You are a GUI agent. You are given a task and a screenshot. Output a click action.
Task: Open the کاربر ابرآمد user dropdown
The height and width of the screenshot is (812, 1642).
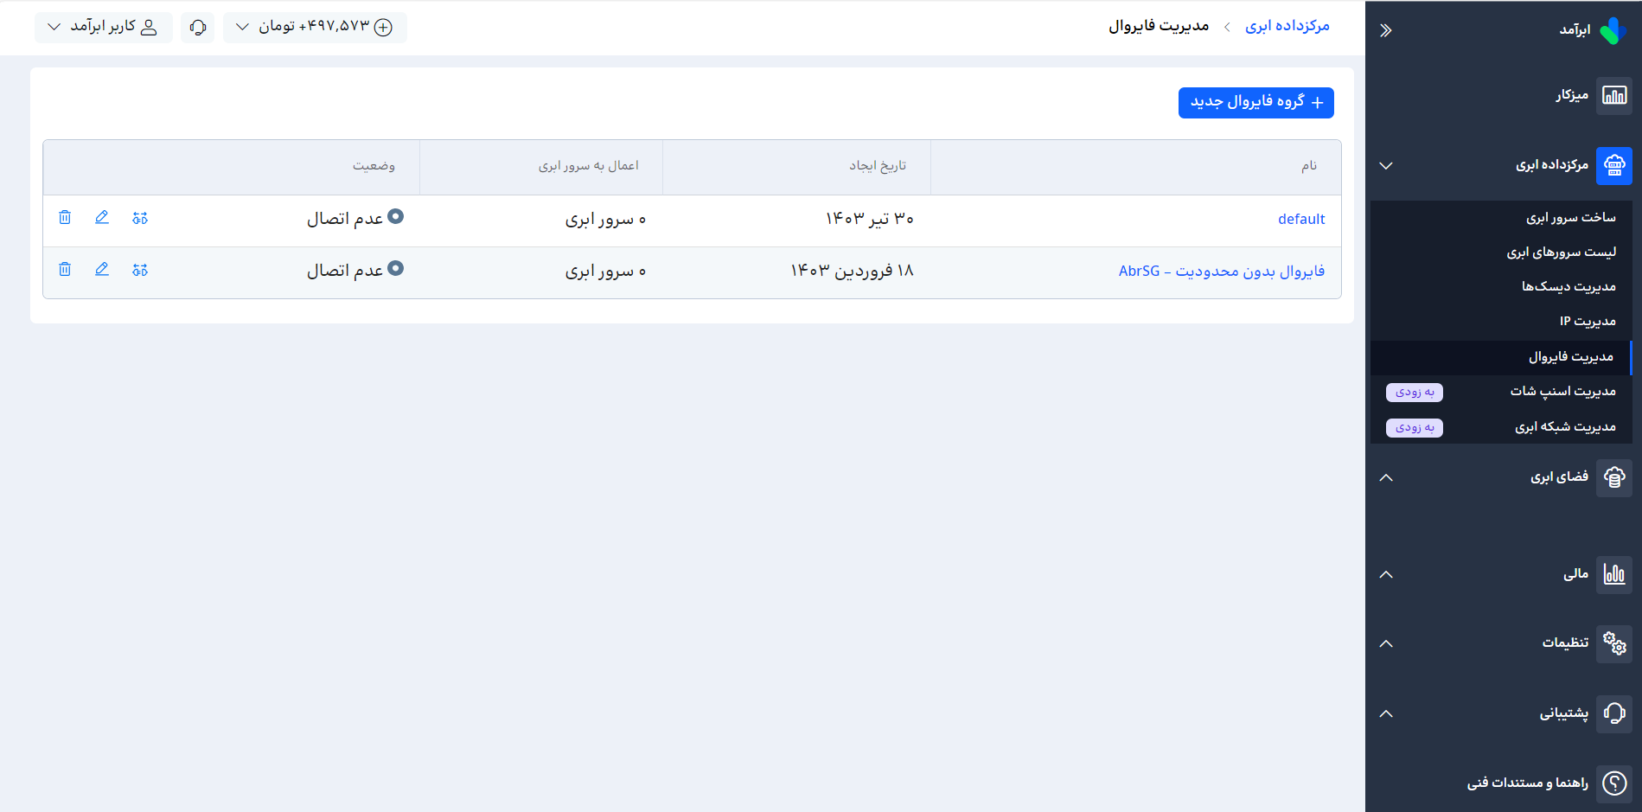click(x=104, y=27)
